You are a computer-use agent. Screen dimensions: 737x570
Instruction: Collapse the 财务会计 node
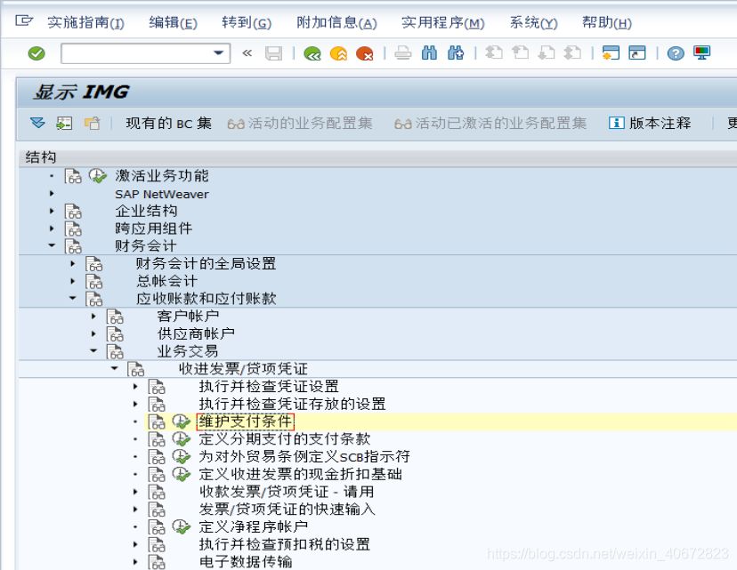click(x=52, y=245)
